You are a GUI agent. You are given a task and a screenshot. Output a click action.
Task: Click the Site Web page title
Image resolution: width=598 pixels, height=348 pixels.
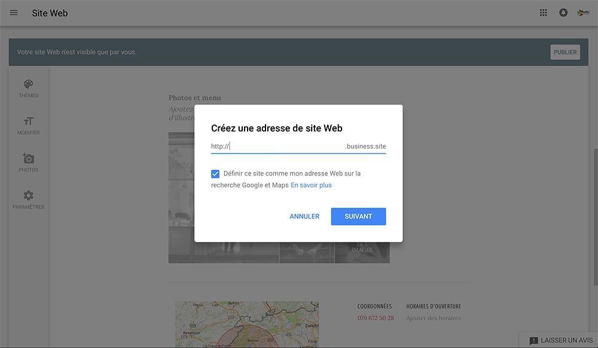(50, 13)
